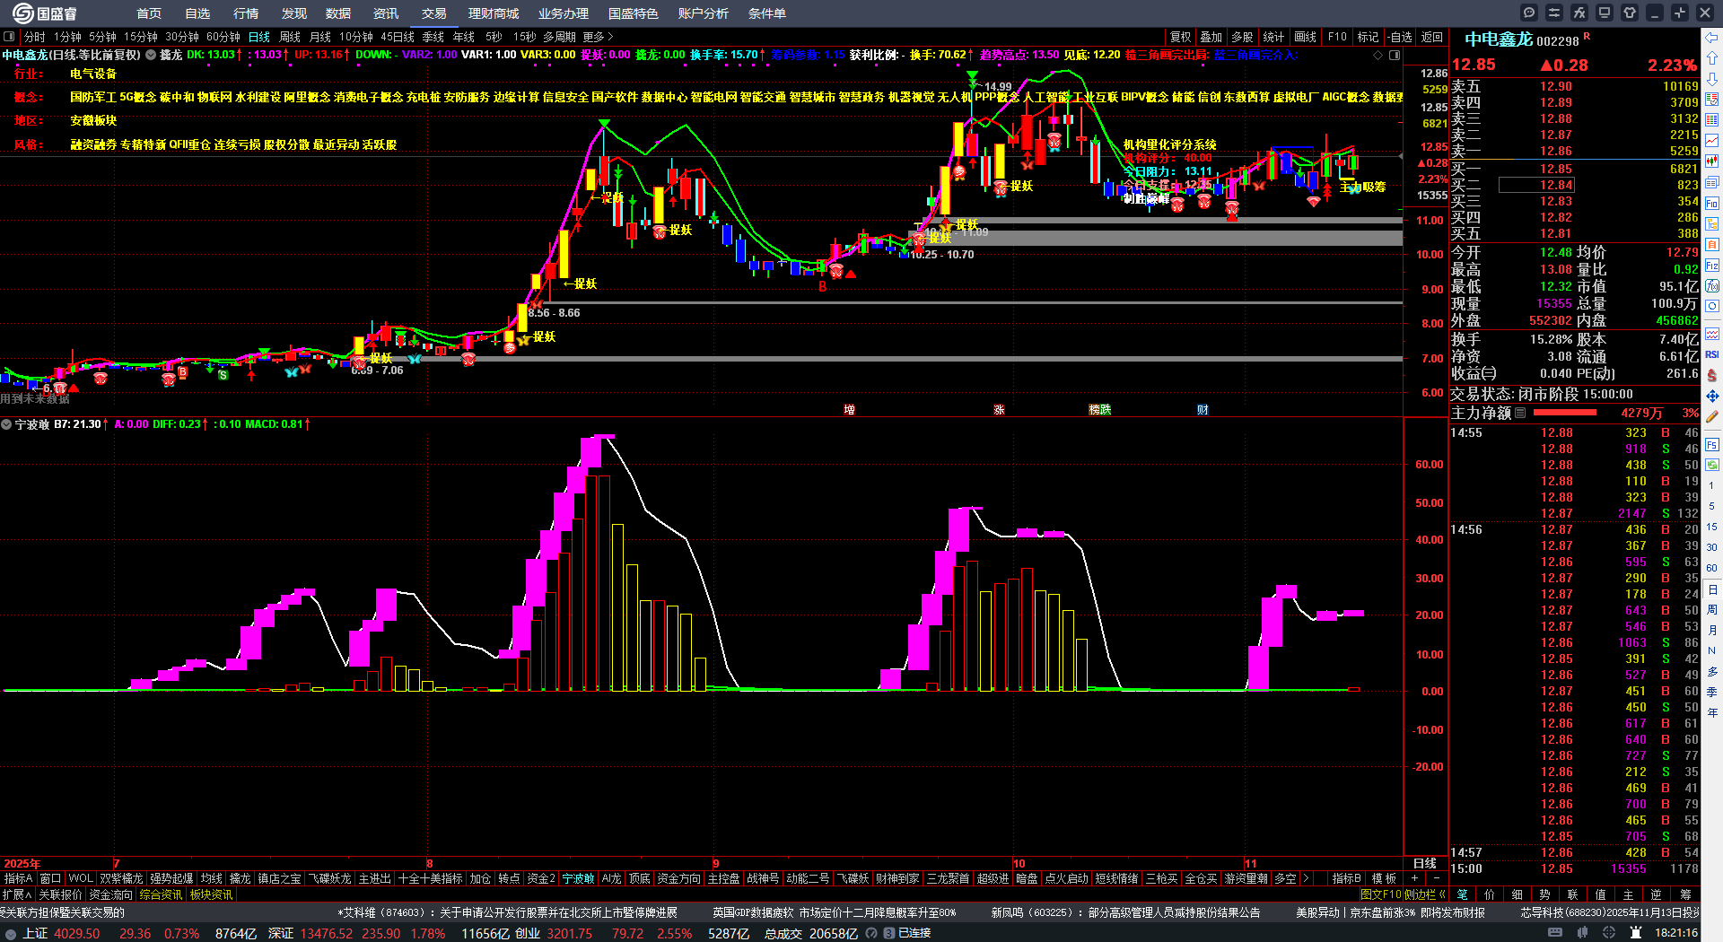
Task: Open the 图文F10 link
Action: 1381,894
